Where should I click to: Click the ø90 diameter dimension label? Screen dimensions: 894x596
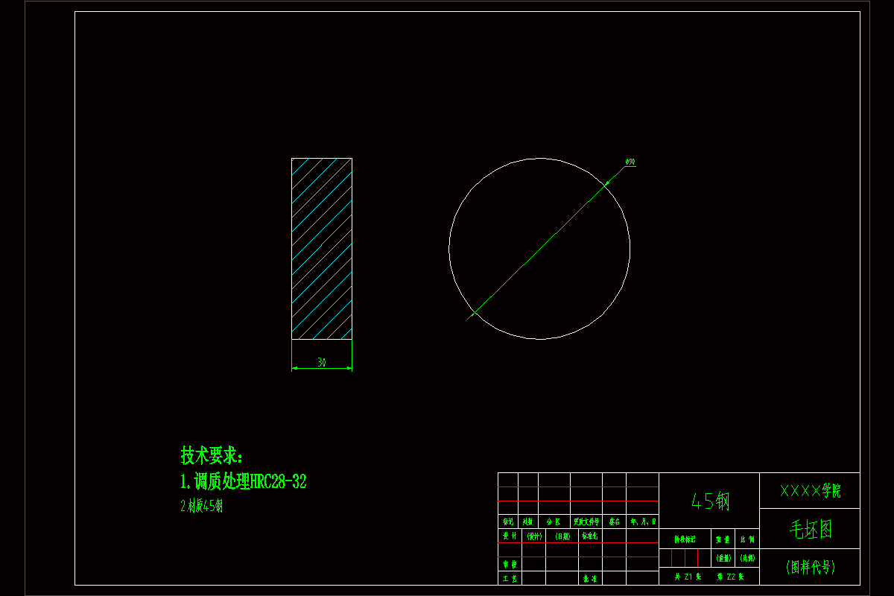(x=630, y=162)
